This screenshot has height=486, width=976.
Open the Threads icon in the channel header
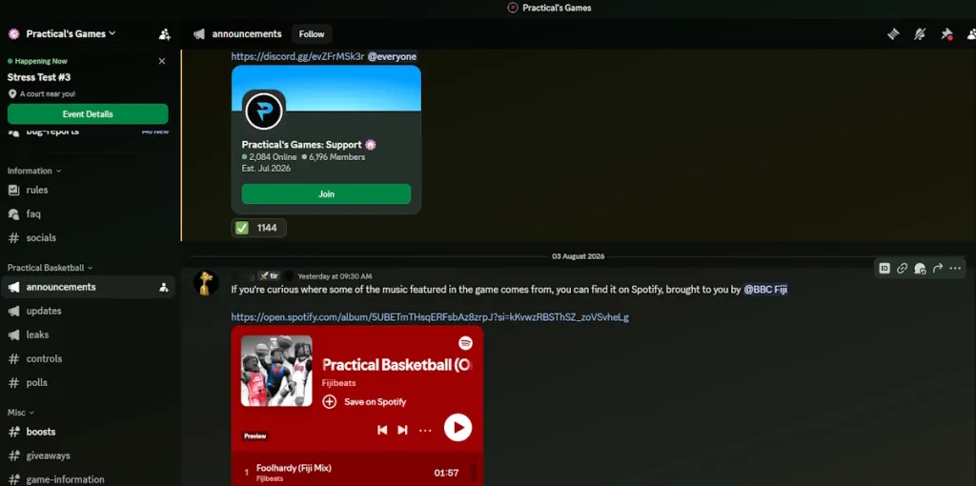coord(893,34)
